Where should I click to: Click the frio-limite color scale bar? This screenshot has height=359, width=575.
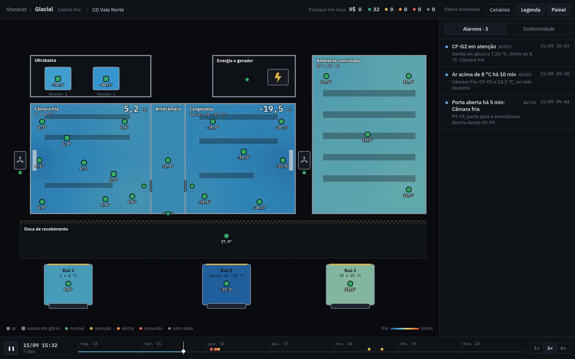pos(405,328)
